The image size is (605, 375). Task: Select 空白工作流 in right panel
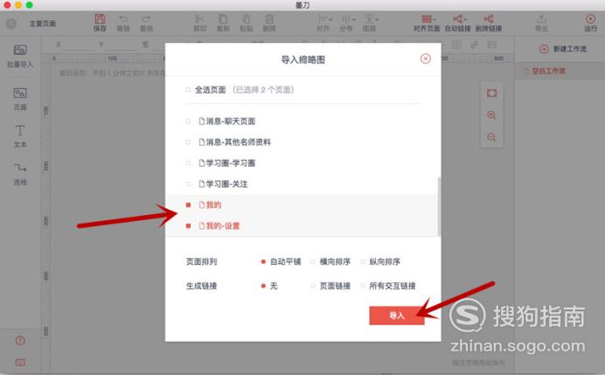(548, 71)
